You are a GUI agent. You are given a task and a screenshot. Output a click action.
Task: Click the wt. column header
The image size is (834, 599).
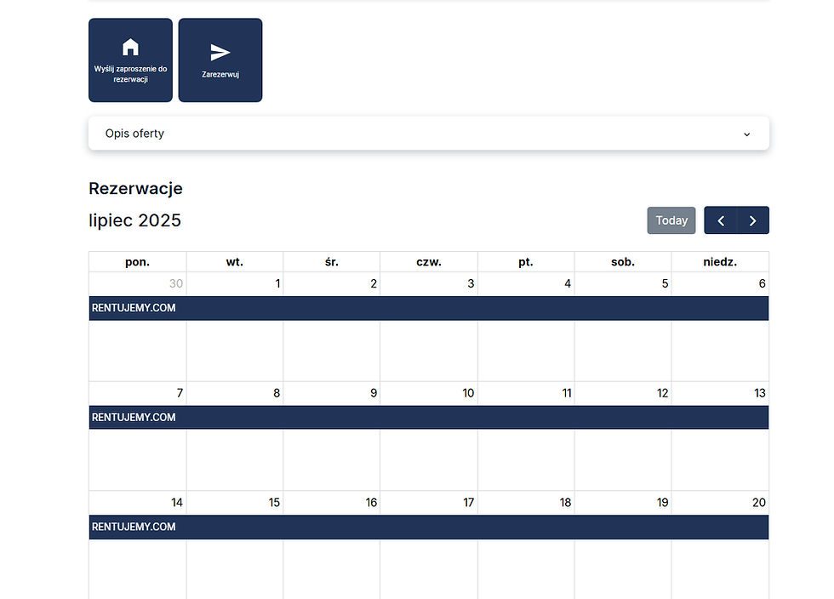(235, 262)
